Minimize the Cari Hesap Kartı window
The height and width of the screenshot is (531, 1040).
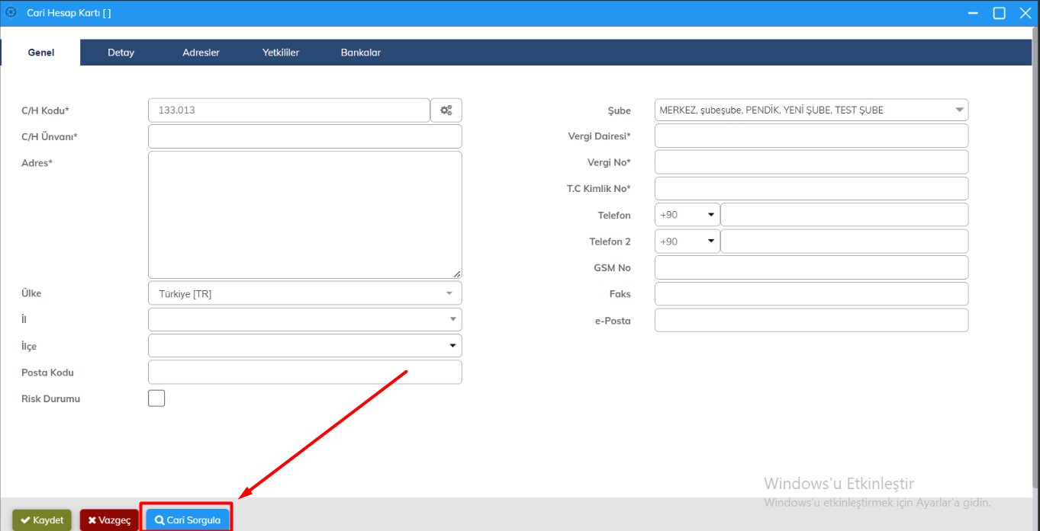tap(973, 13)
